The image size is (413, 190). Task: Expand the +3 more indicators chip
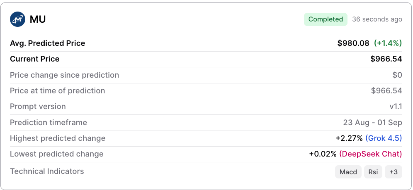click(x=394, y=172)
